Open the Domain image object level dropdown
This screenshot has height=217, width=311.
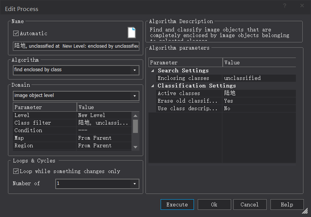tap(135, 96)
